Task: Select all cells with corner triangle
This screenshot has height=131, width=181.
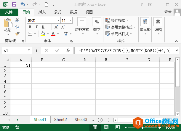Action: click(x=8, y=60)
